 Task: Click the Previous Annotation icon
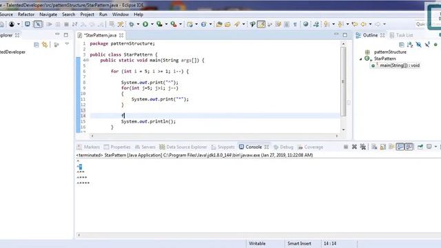pyautogui.click(x=340, y=25)
